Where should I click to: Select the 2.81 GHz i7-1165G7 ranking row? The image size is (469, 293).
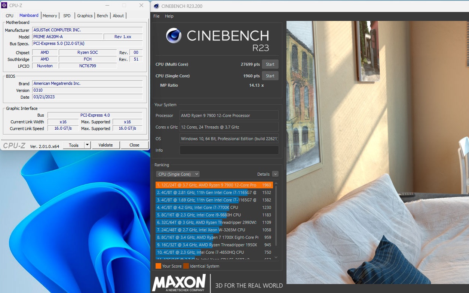point(214,192)
